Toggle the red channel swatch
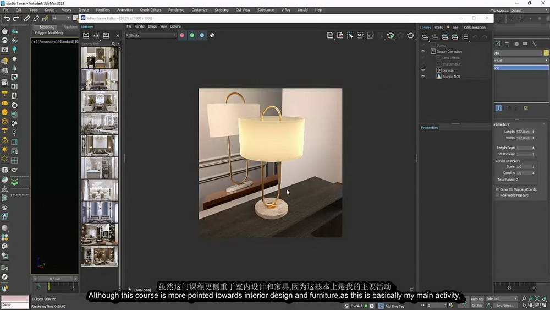The width and height of the screenshot is (550, 310). [x=182, y=35]
